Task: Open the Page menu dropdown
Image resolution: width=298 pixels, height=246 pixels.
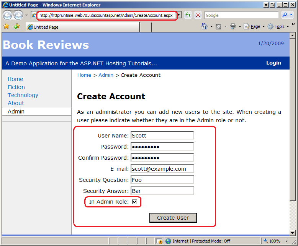Action: coord(254,26)
